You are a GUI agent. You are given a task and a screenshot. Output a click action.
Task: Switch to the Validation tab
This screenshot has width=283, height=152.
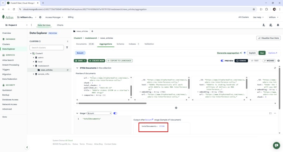point(149,44)
